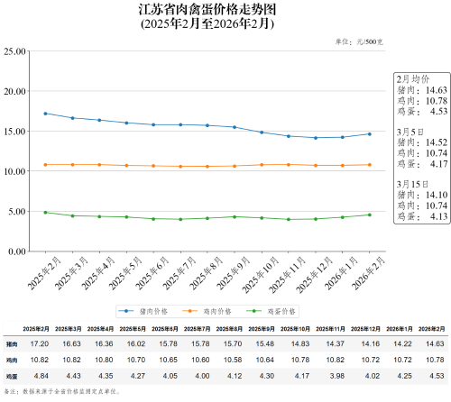Click the egg price legend marker
This screenshot has width=451, height=402.
[x=254, y=311]
